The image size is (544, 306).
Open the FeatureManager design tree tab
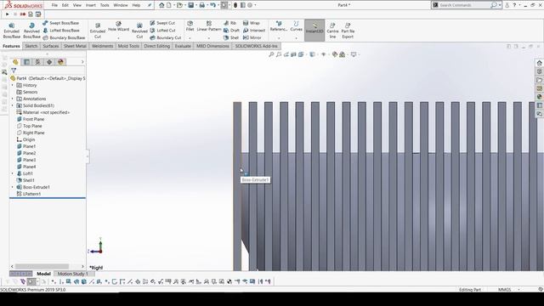tap(15, 62)
